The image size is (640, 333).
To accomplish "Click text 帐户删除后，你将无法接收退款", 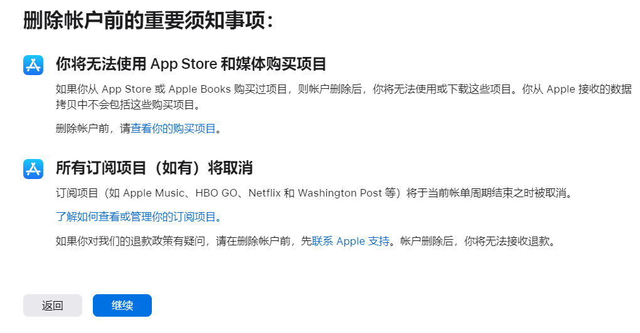I will click(478, 241).
